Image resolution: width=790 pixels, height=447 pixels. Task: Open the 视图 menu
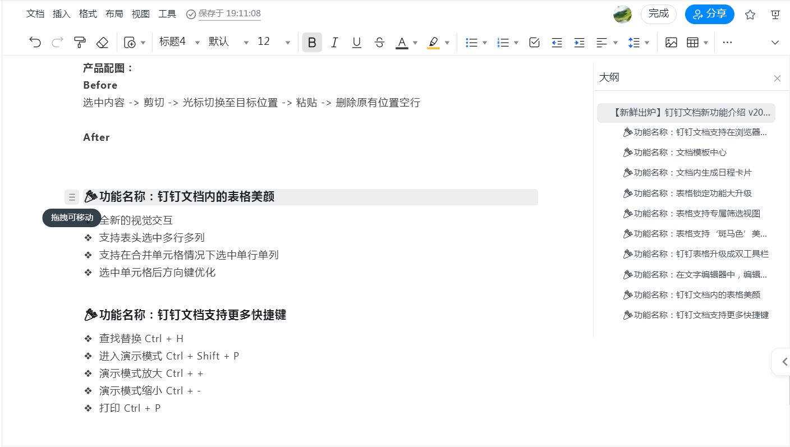point(141,14)
